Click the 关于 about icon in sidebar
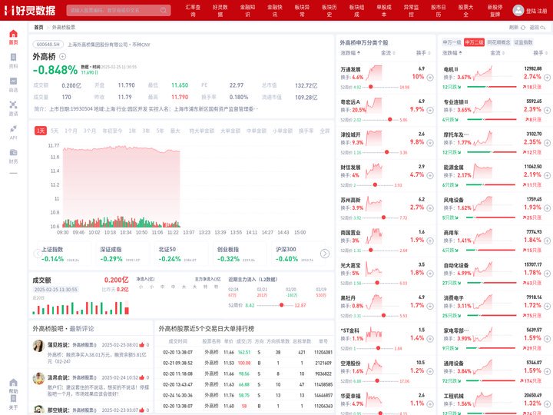Viewport: 553px width, 415px height. click(13, 399)
